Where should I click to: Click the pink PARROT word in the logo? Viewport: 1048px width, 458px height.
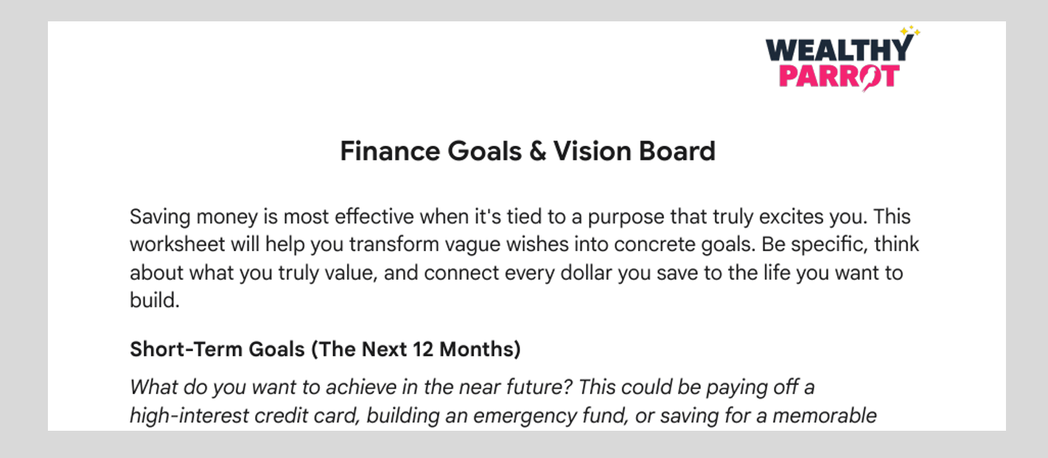pyautogui.click(x=839, y=77)
